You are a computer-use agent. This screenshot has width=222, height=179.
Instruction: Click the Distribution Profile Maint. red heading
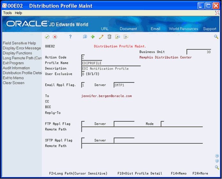(x=120, y=46)
